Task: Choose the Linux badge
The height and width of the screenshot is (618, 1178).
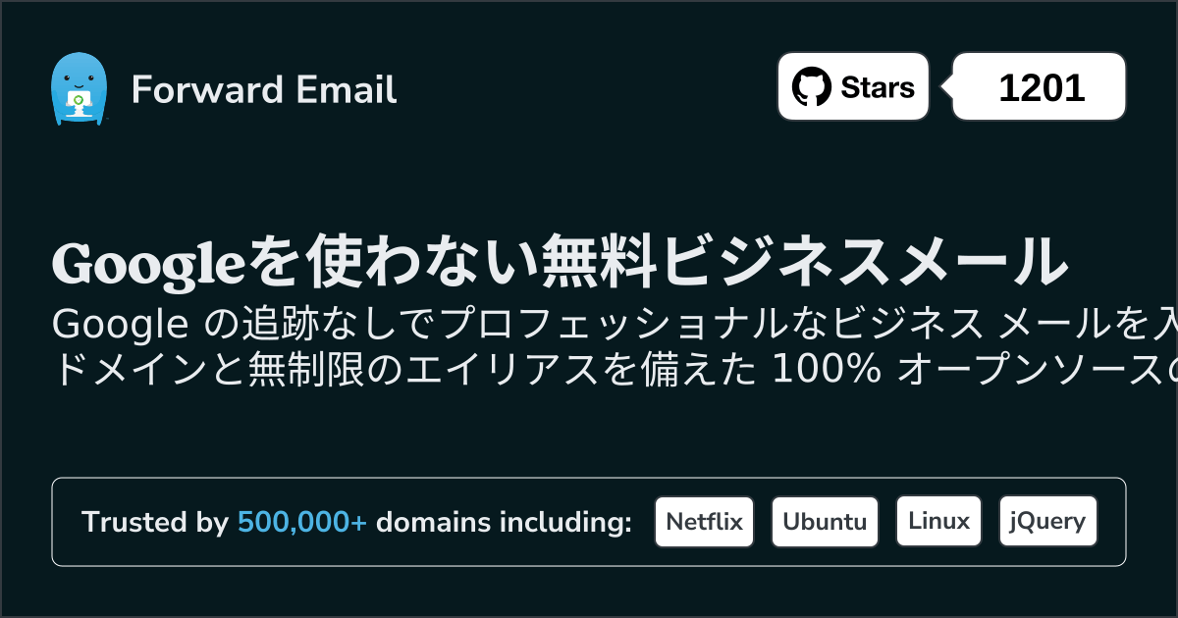Action: click(938, 521)
